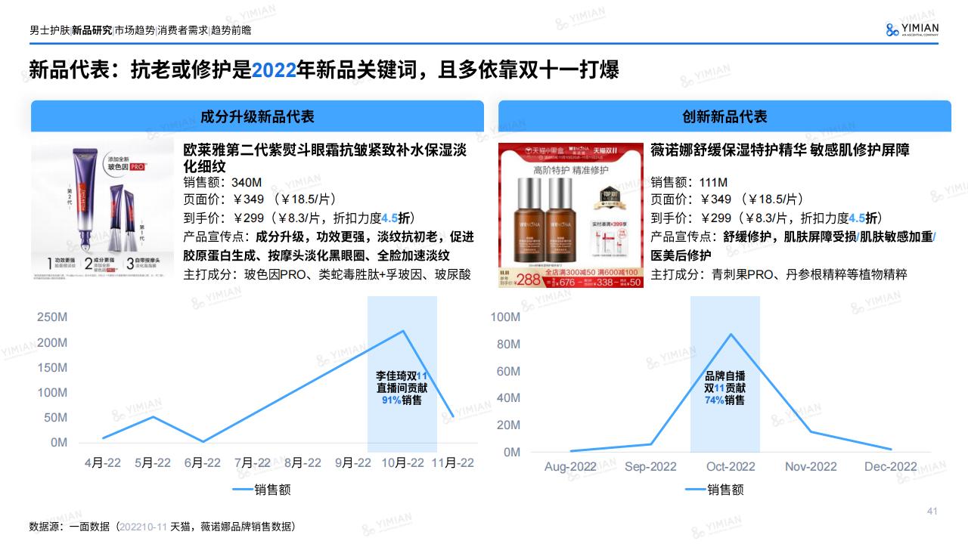968x544 pixels.
Task: Click the 5月-22 axis label
Action: pos(153,462)
